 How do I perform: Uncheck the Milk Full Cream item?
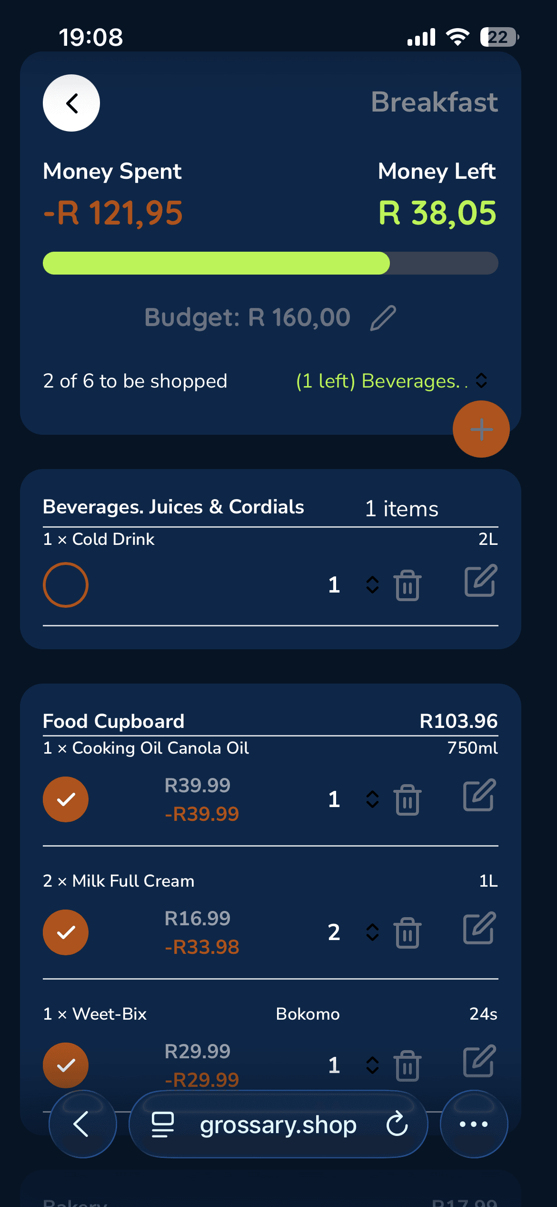pyautogui.click(x=66, y=932)
